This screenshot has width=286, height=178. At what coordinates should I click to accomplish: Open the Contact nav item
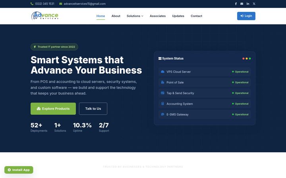(x=196, y=16)
